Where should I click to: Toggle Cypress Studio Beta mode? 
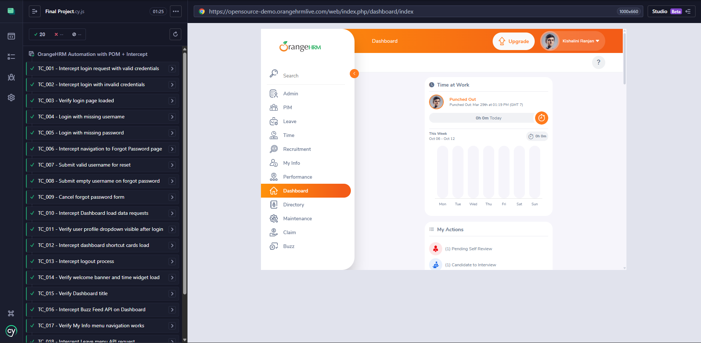click(671, 11)
